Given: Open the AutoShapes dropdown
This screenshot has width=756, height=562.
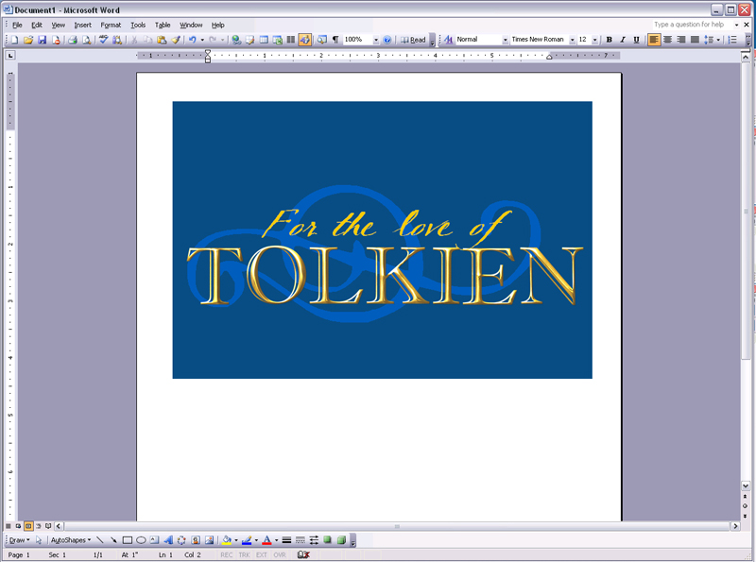Looking at the screenshot, I should (71, 540).
